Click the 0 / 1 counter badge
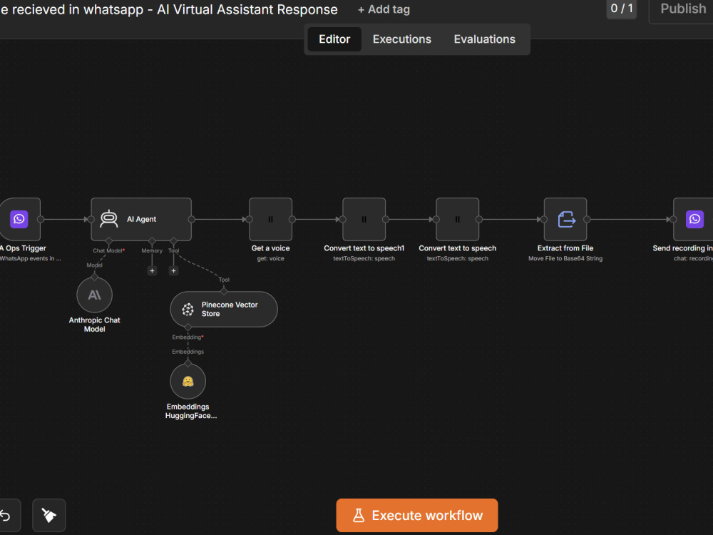Viewport: 713px width, 535px height. click(x=622, y=9)
